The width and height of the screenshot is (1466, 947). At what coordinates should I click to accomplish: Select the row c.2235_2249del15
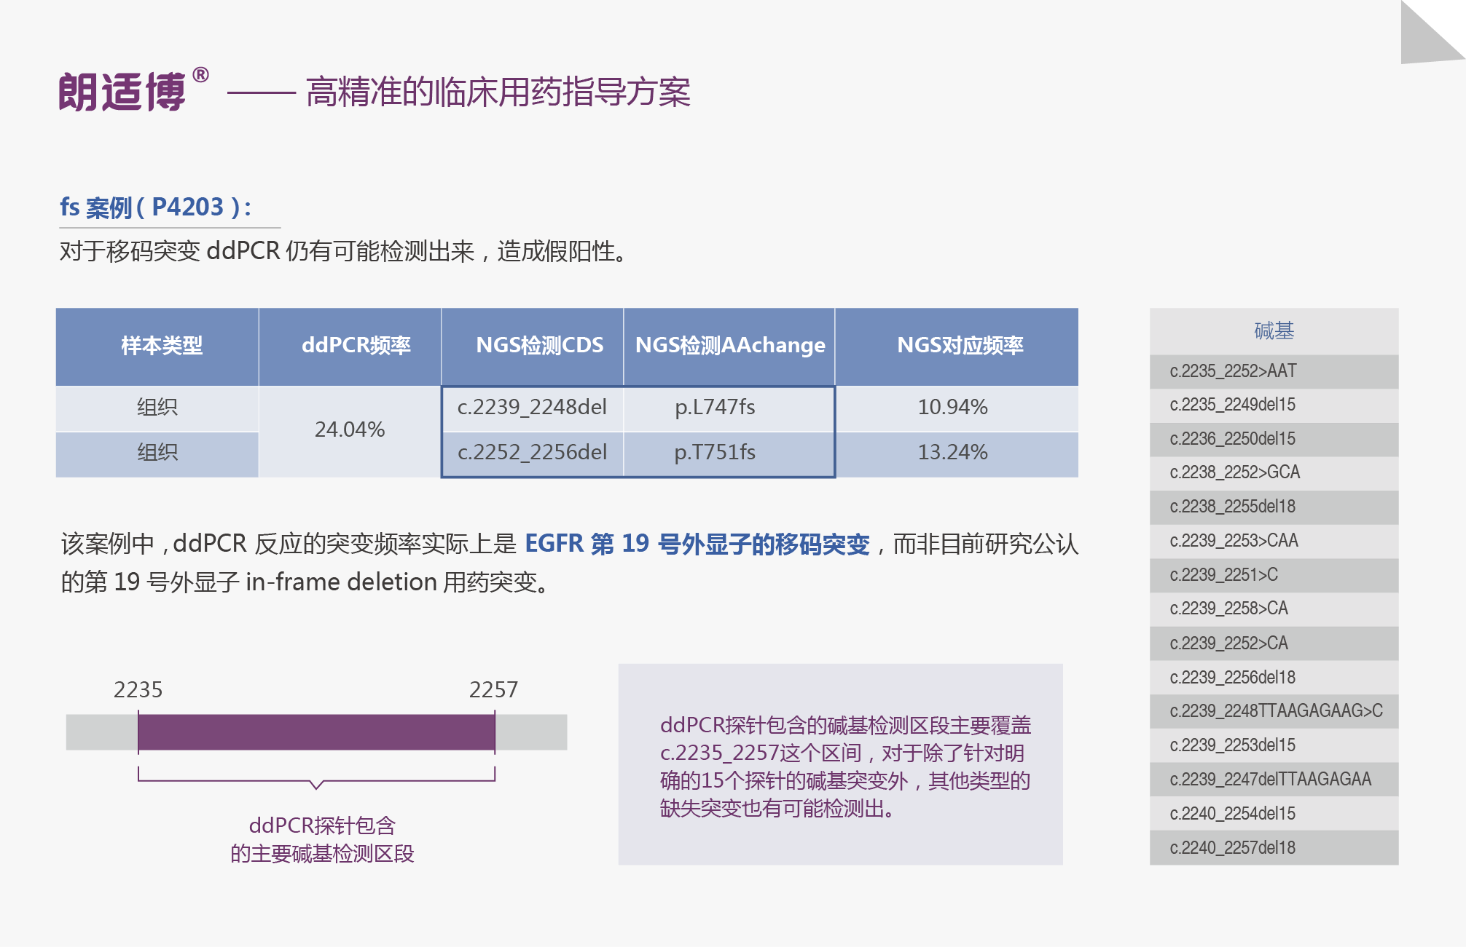click(x=1274, y=405)
